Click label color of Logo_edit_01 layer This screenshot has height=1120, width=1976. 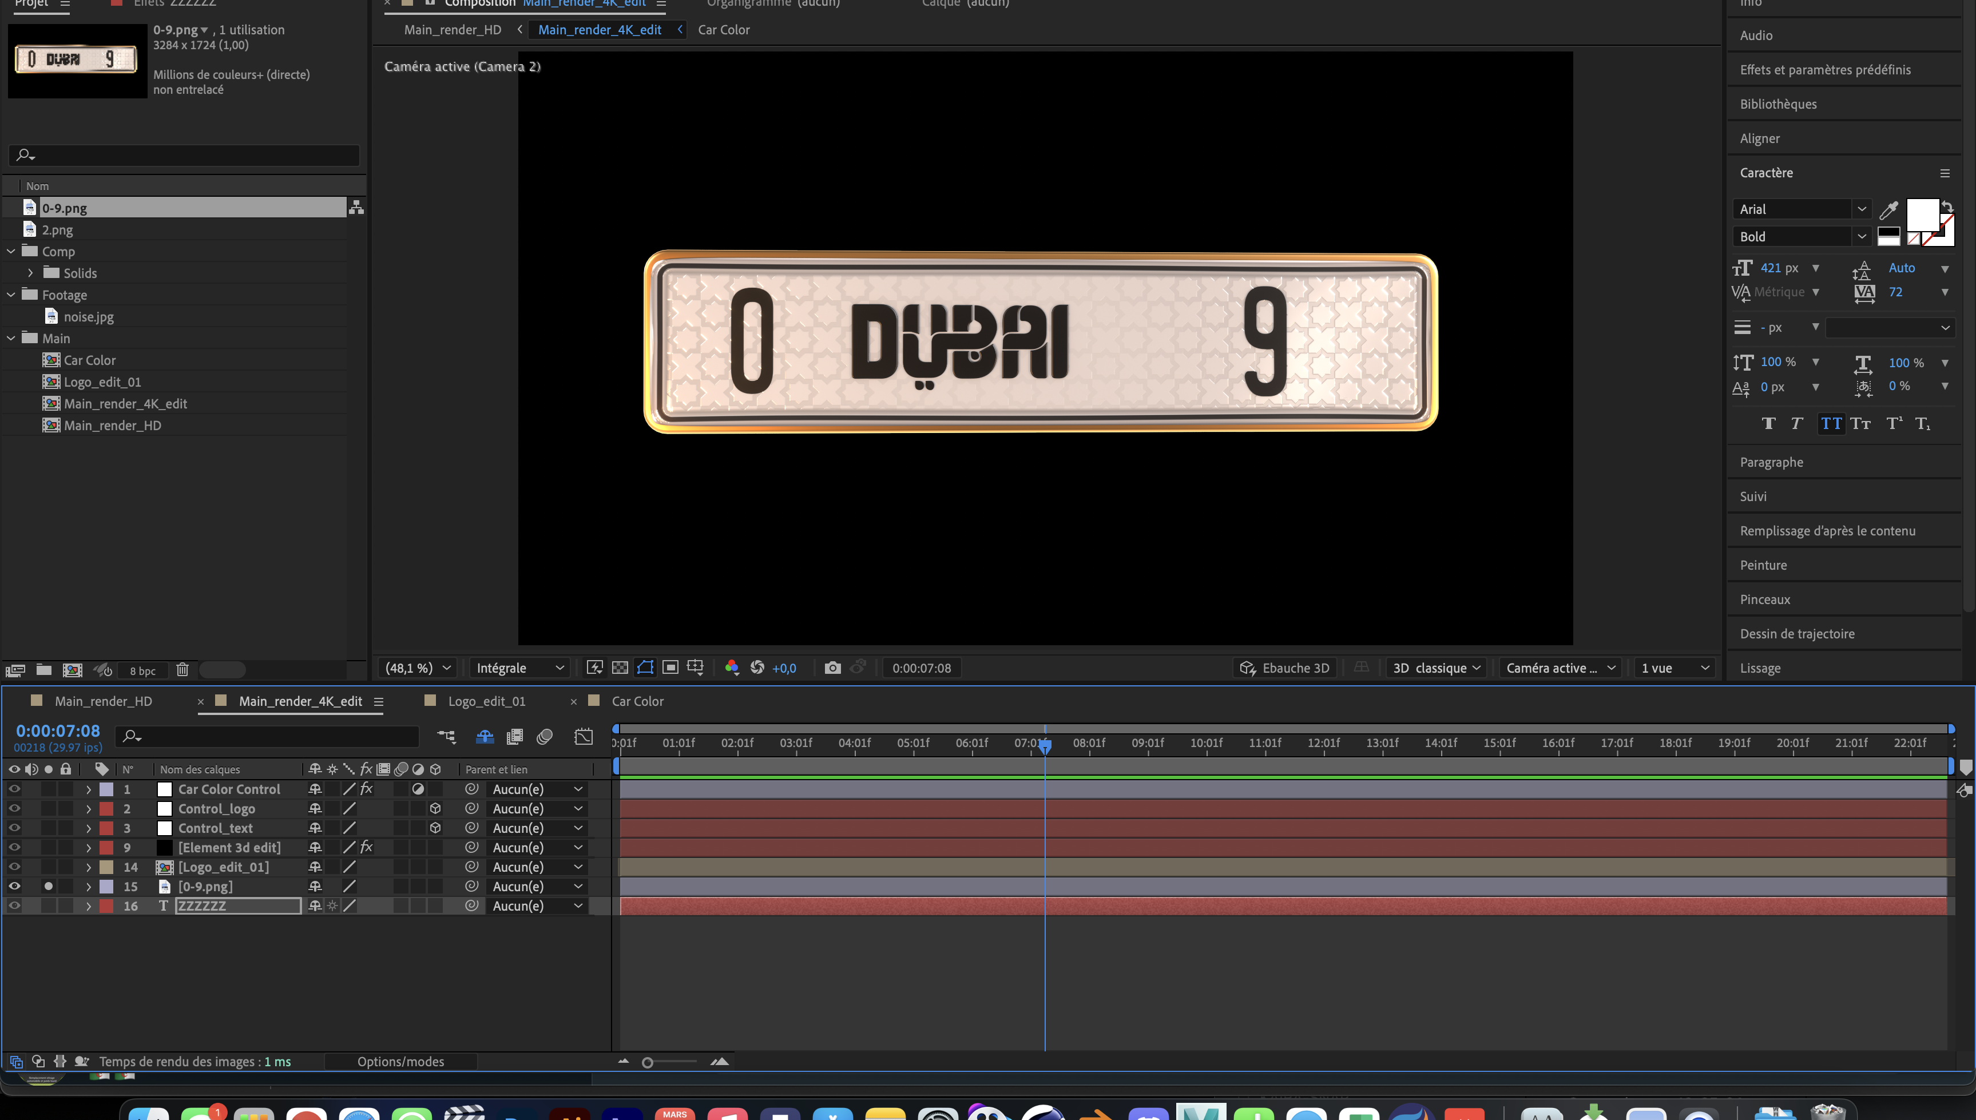pos(107,867)
